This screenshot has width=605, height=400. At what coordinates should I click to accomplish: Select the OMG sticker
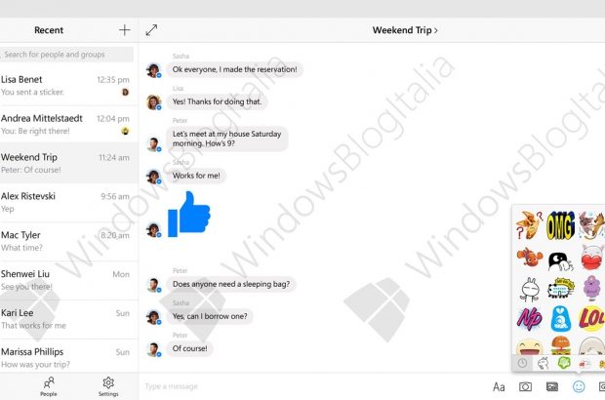pyautogui.click(x=560, y=225)
